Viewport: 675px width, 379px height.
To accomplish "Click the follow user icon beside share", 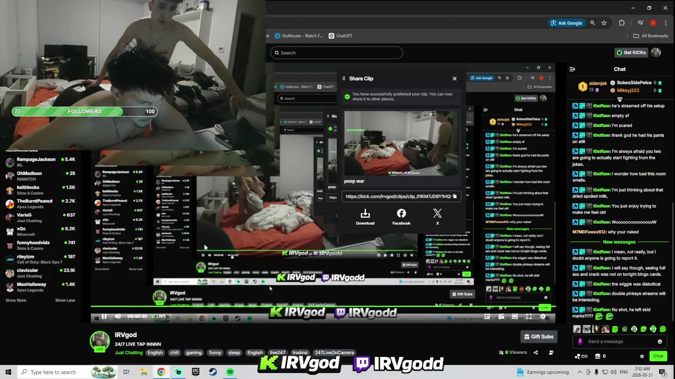I will [551, 353].
